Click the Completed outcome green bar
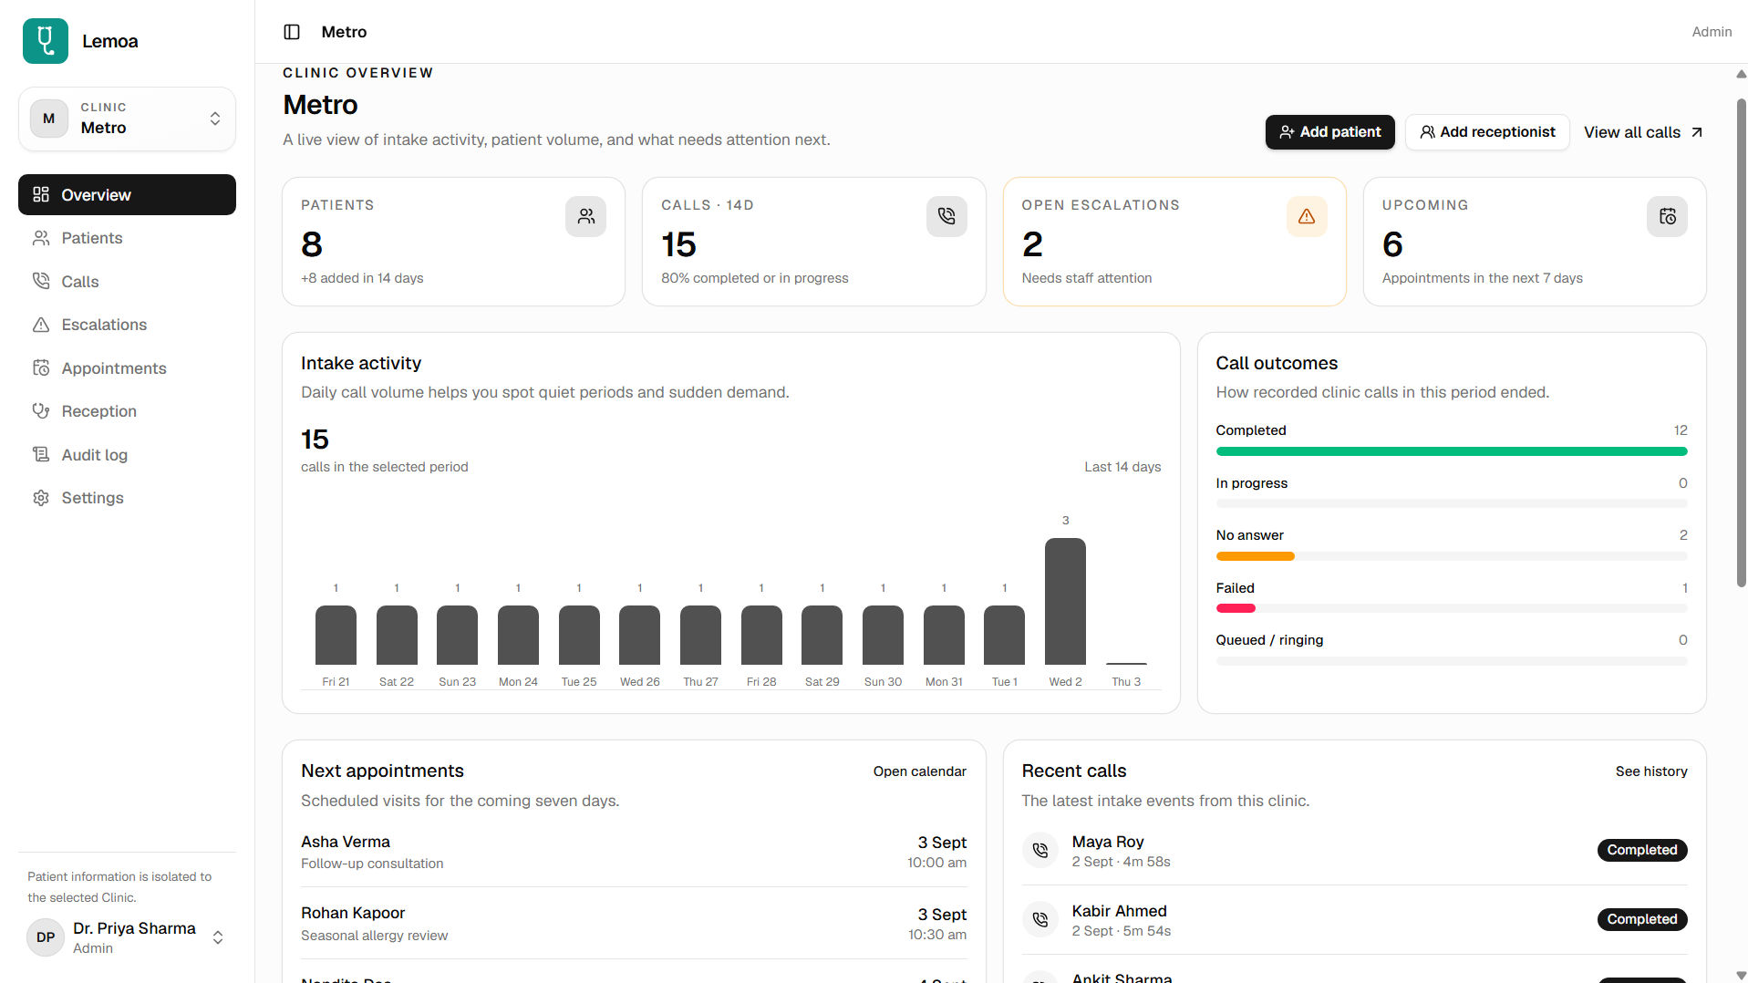Viewport: 1748px width, 983px height. pos(1452,451)
